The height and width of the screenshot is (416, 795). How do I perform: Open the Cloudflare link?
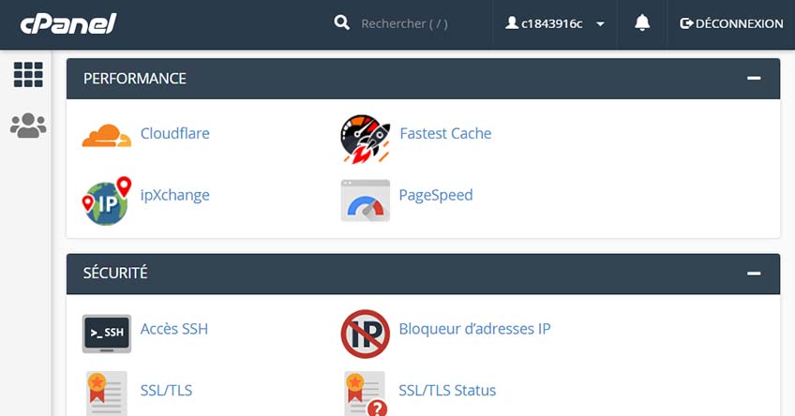tap(175, 133)
